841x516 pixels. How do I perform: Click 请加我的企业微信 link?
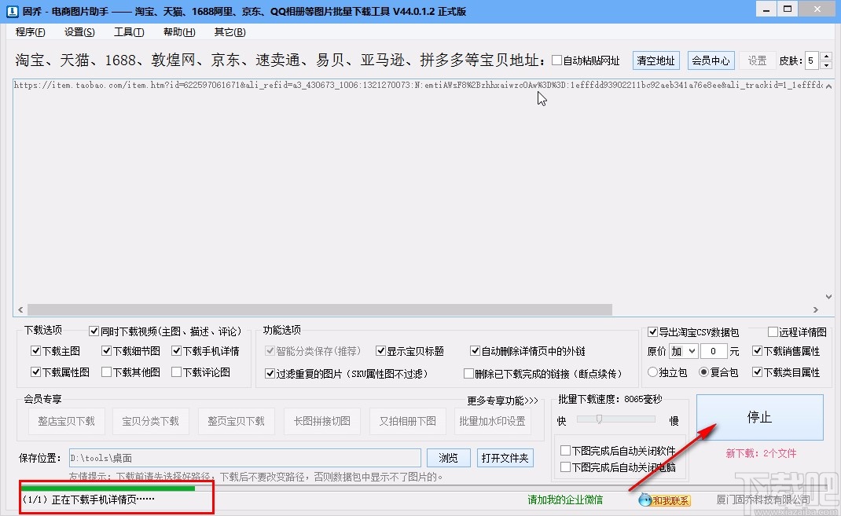pos(565,500)
